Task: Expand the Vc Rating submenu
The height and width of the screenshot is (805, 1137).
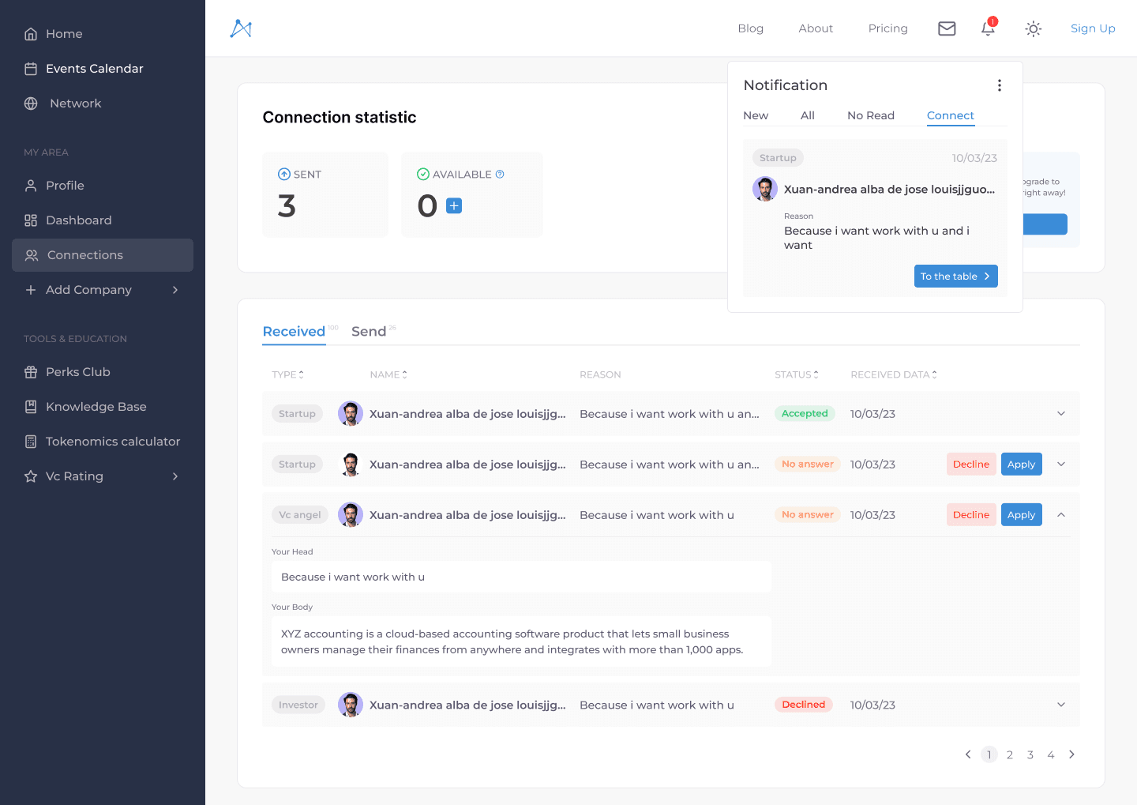Action: click(x=103, y=476)
